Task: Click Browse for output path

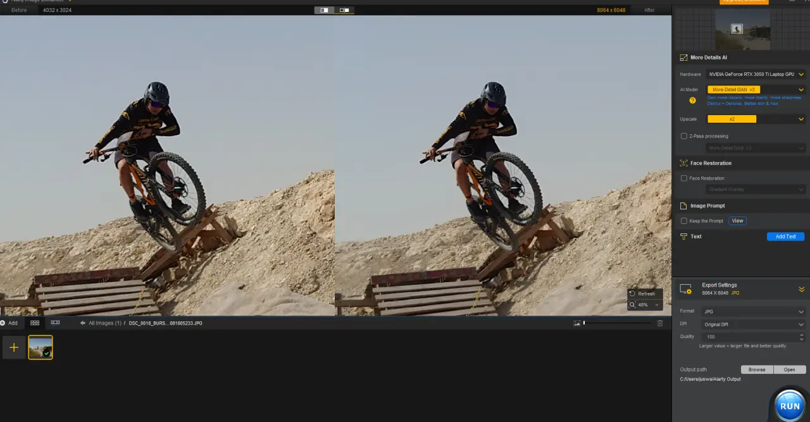Action: pyautogui.click(x=757, y=369)
